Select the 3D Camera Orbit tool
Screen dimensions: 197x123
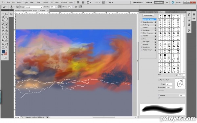pyautogui.click(x=7, y=44)
